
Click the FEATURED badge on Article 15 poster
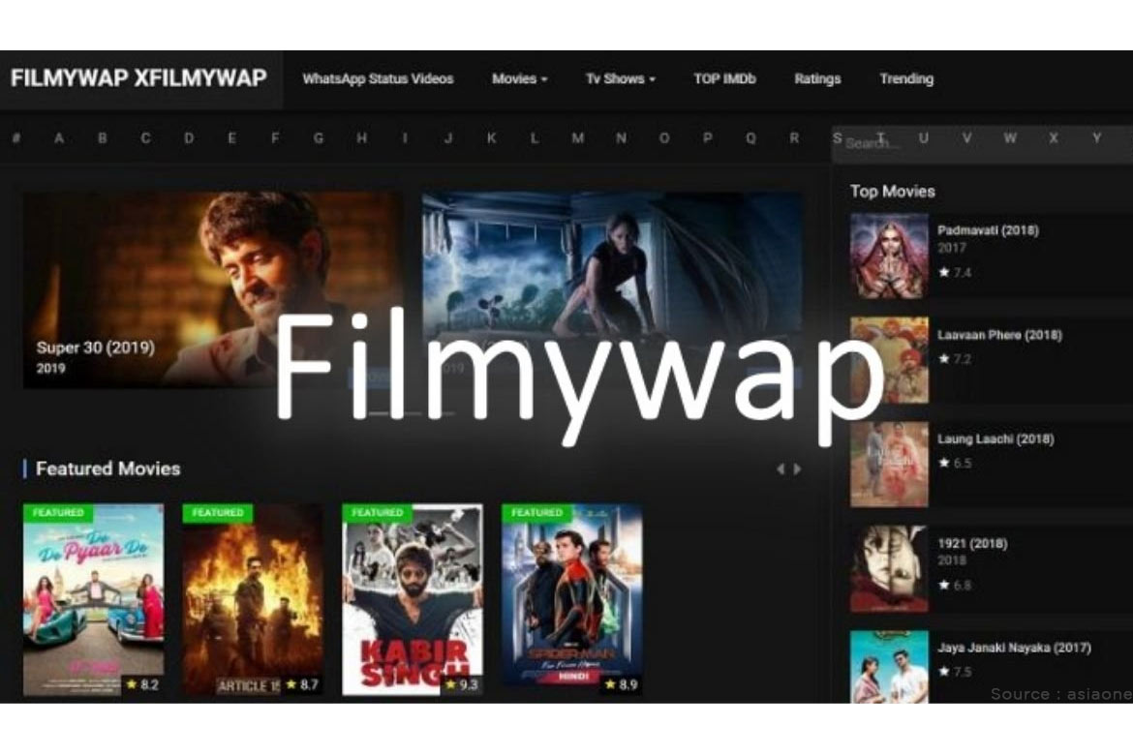click(x=218, y=513)
